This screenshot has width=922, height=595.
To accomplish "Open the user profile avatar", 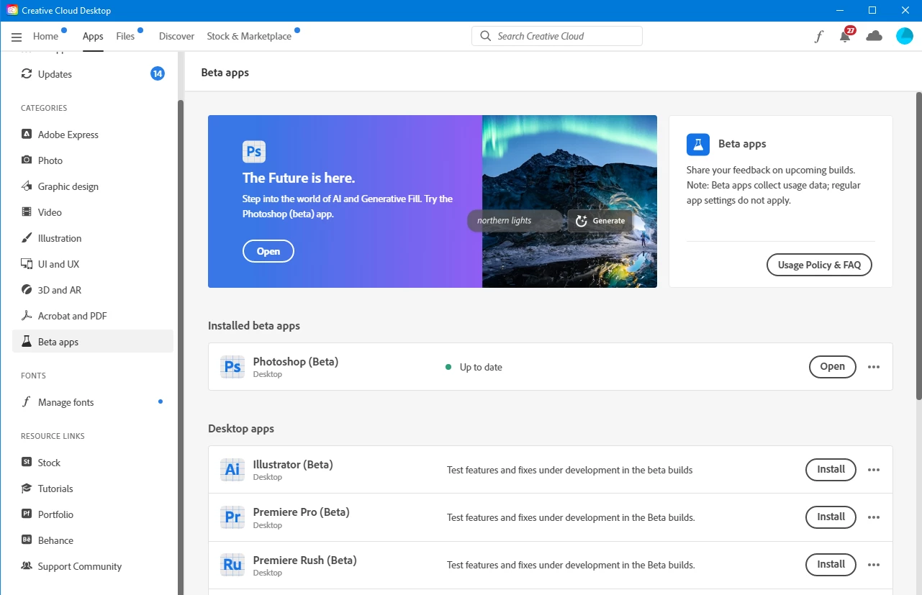I will tap(904, 36).
